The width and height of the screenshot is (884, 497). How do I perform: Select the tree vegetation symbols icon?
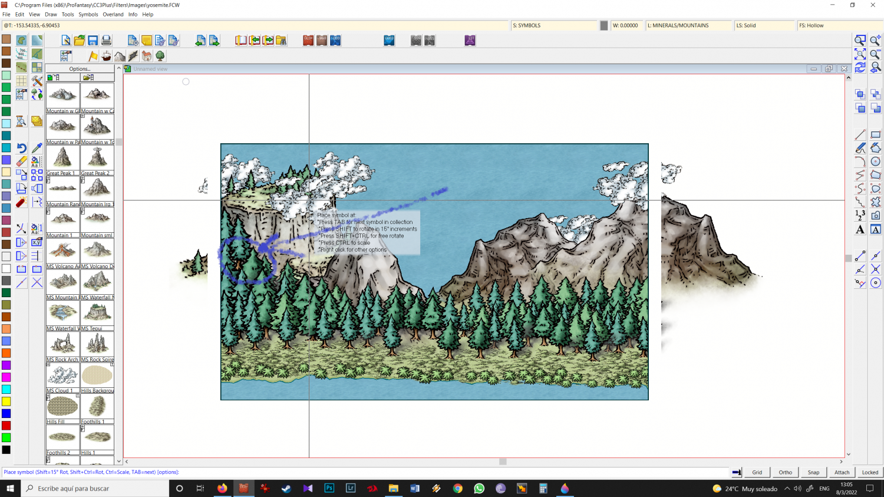pos(160,55)
